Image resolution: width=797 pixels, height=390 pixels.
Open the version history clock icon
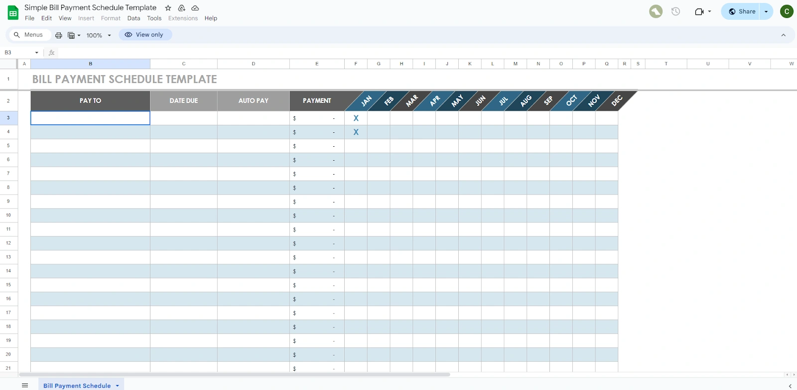[x=675, y=11]
